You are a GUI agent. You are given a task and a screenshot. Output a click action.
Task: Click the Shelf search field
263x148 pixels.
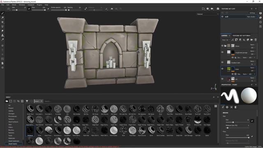127,101
